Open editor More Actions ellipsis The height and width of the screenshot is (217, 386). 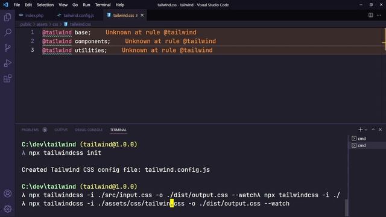tap(379, 15)
